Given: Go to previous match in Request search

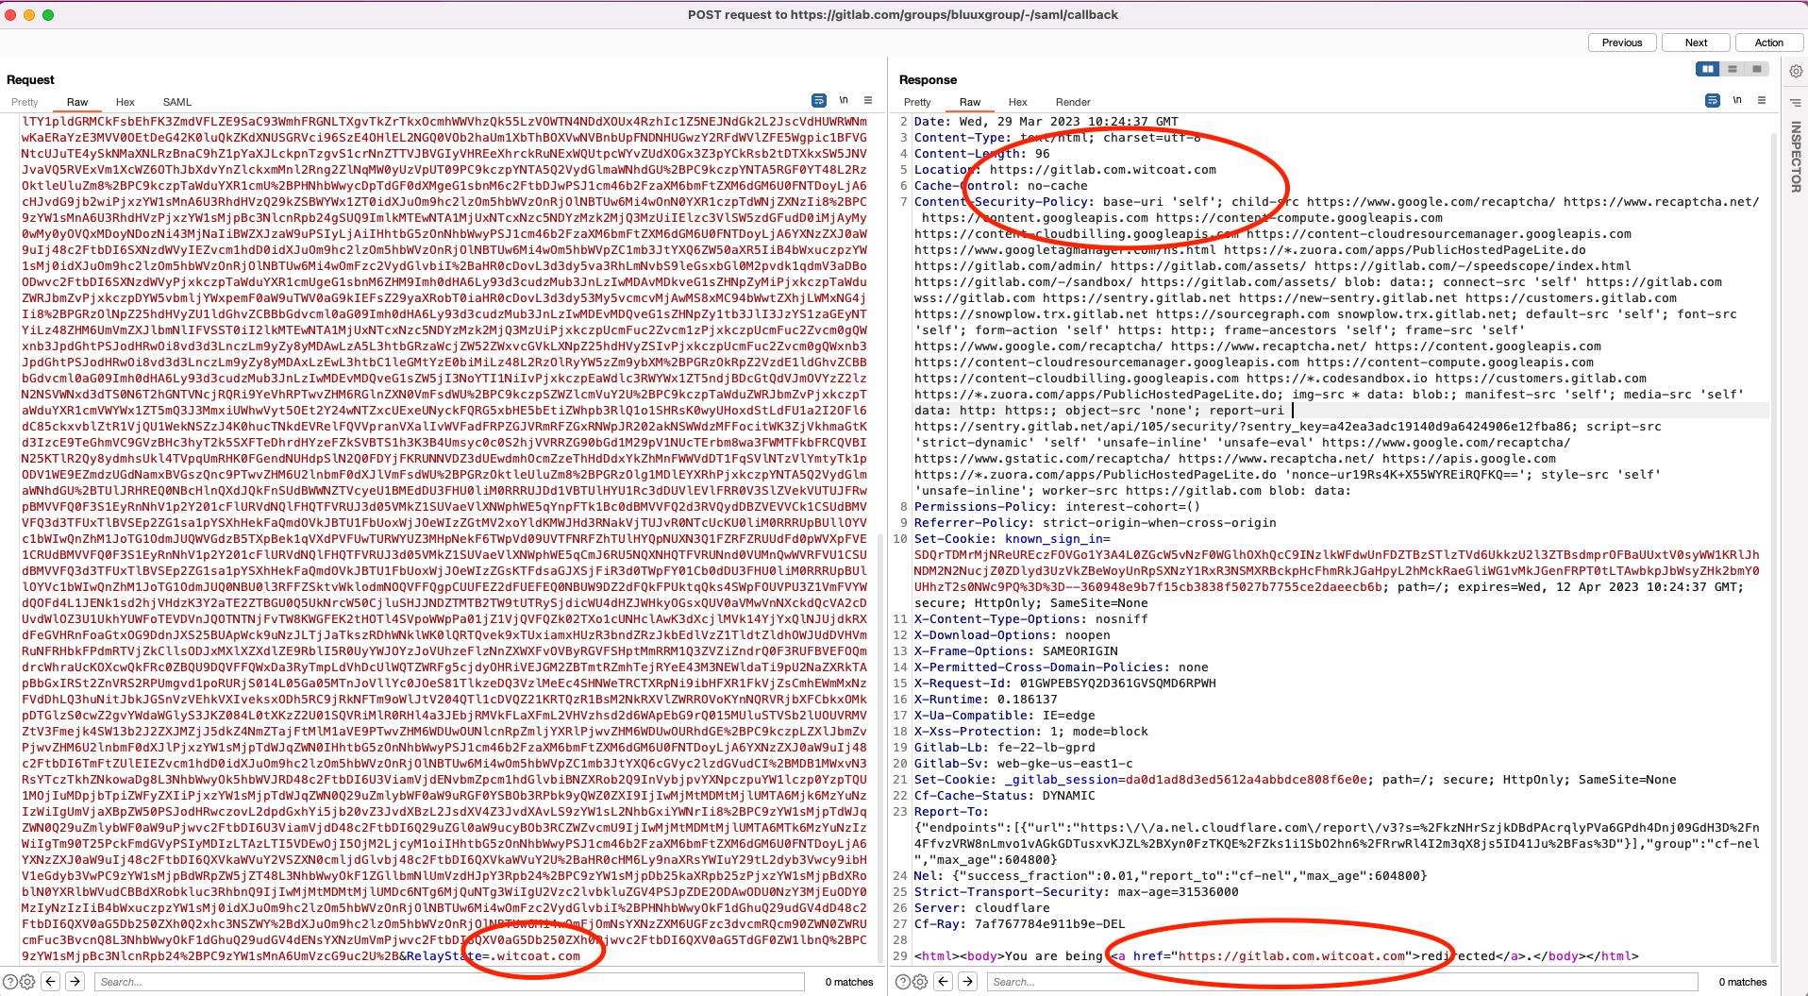Looking at the screenshot, I should 51,982.
